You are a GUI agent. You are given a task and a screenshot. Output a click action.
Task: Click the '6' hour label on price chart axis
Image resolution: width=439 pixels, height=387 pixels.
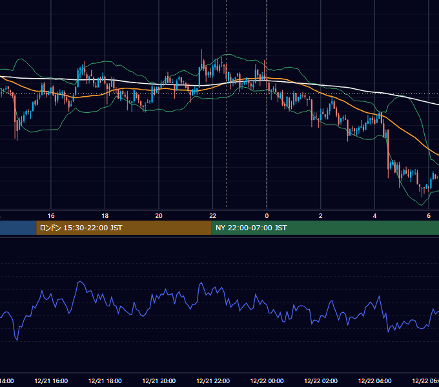click(x=429, y=216)
